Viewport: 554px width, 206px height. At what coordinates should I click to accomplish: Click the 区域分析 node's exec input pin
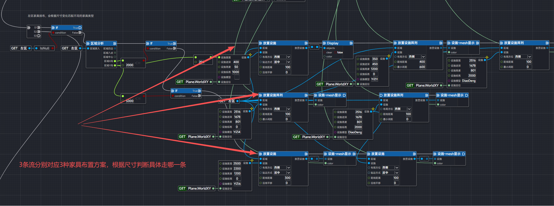click(88, 44)
